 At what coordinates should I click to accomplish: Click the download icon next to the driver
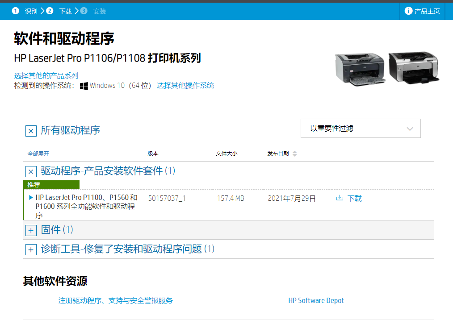click(340, 198)
